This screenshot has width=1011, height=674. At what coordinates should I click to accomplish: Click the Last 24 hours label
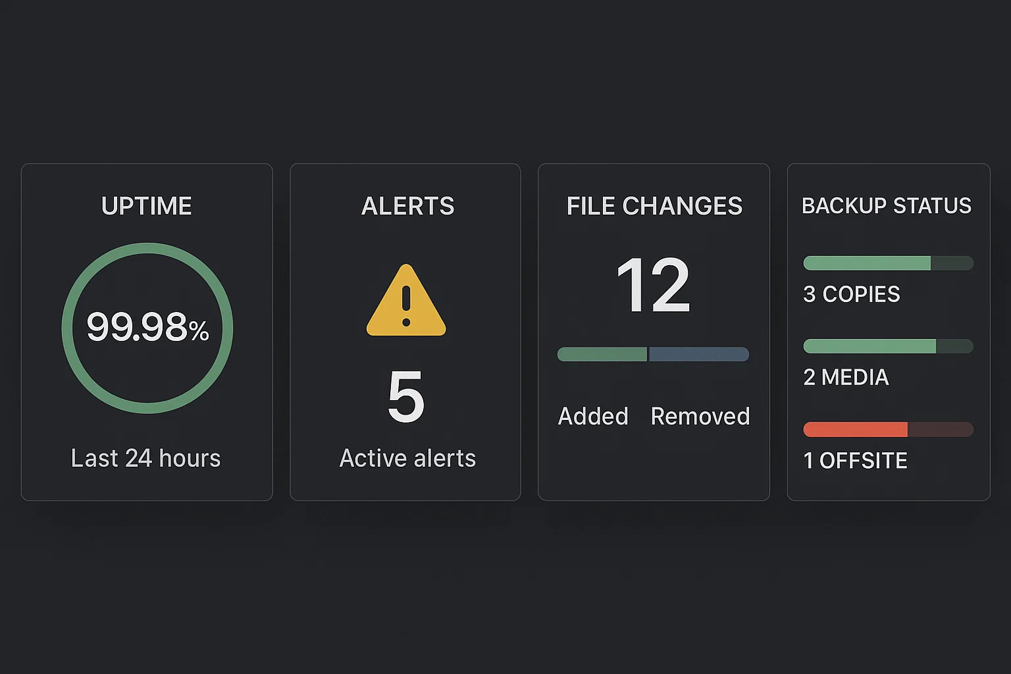click(145, 458)
